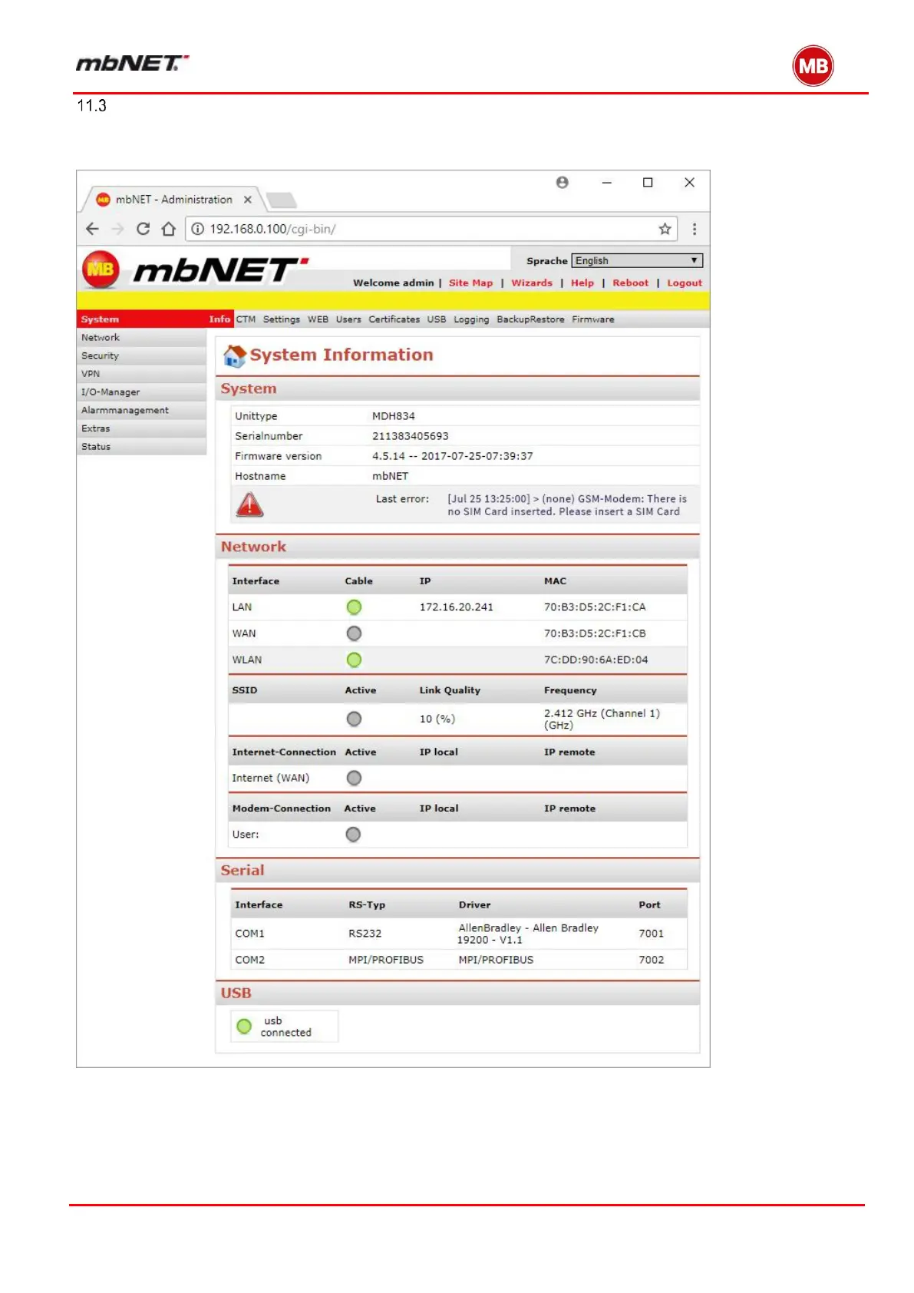Click in the address bar URL field

pos(430,229)
